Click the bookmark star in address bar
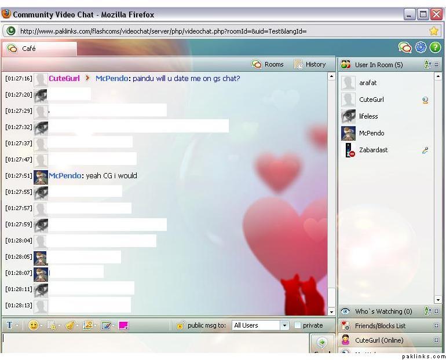The width and height of the screenshot is (446, 360). point(433,31)
